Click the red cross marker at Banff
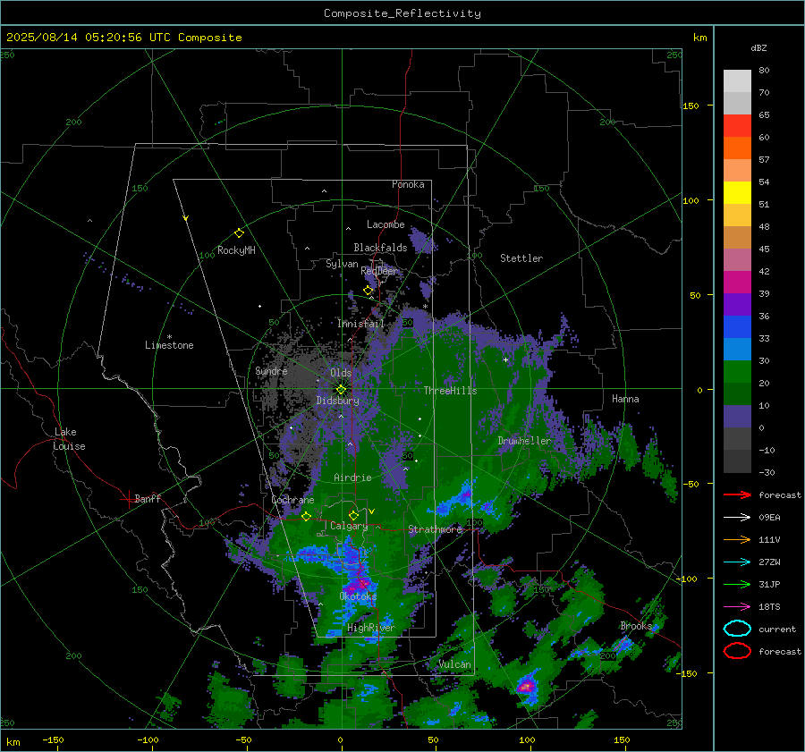This screenshot has width=805, height=752. (128, 499)
